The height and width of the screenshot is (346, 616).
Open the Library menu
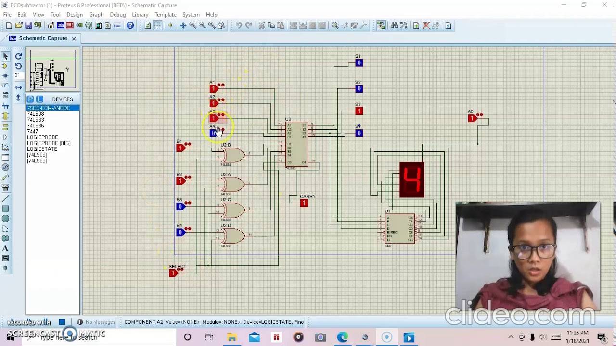point(140,15)
